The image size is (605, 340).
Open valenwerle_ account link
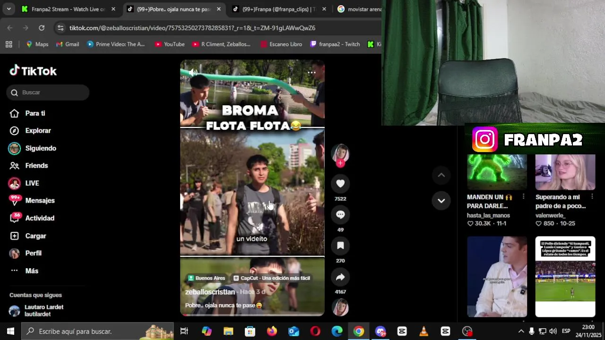click(x=550, y=215)
